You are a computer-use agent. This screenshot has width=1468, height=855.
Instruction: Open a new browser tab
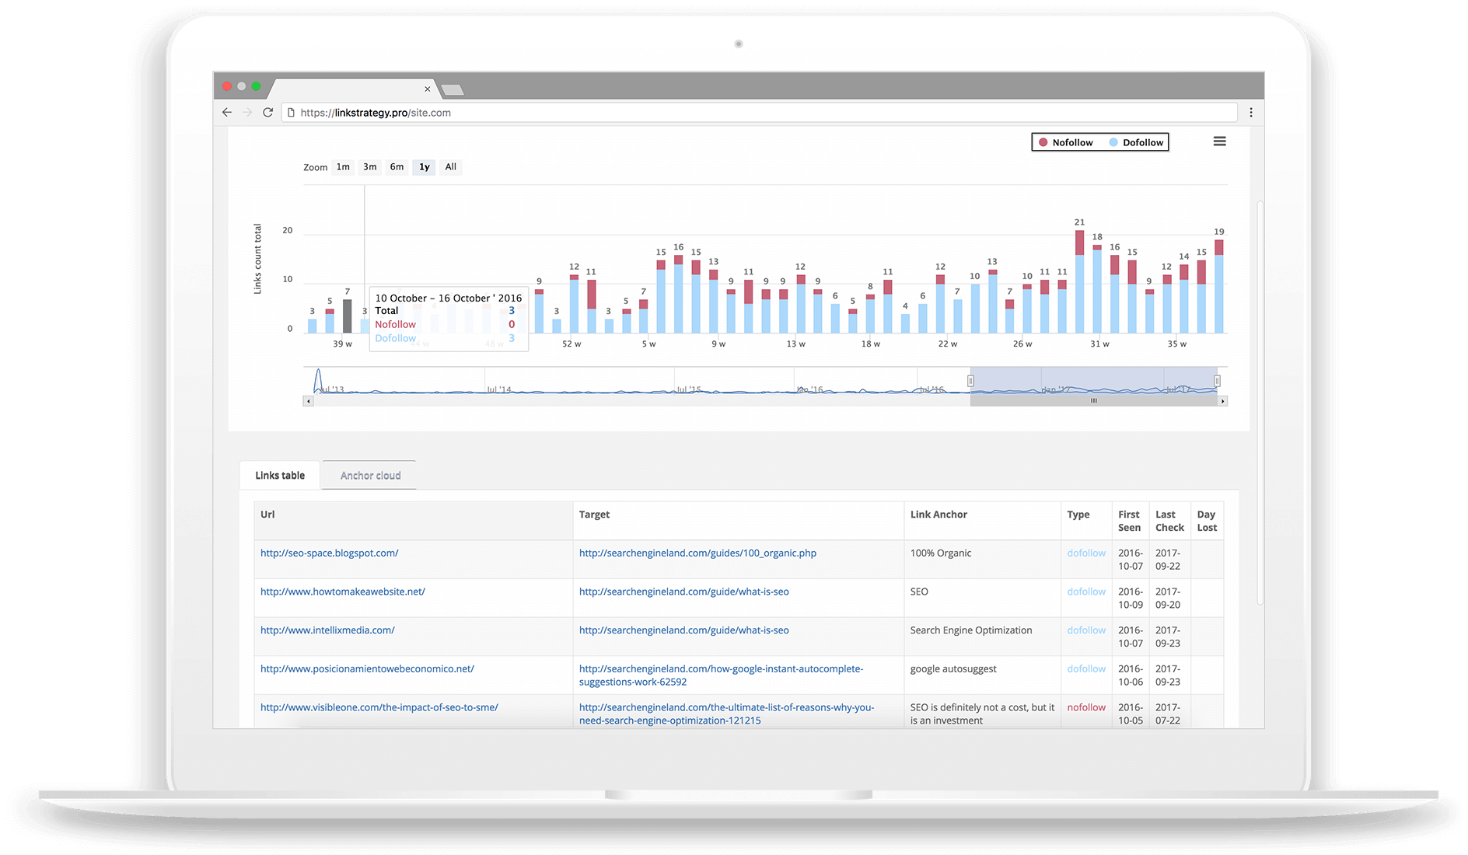tap(453, 90)
